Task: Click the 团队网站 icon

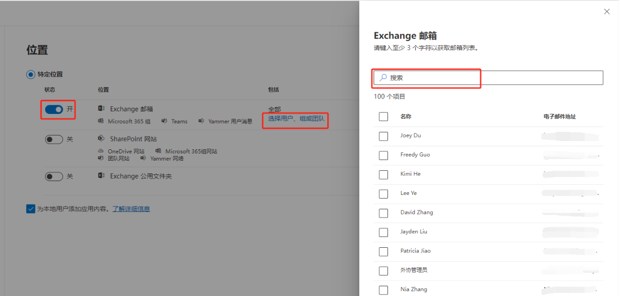Action: (x=101, y=159)
